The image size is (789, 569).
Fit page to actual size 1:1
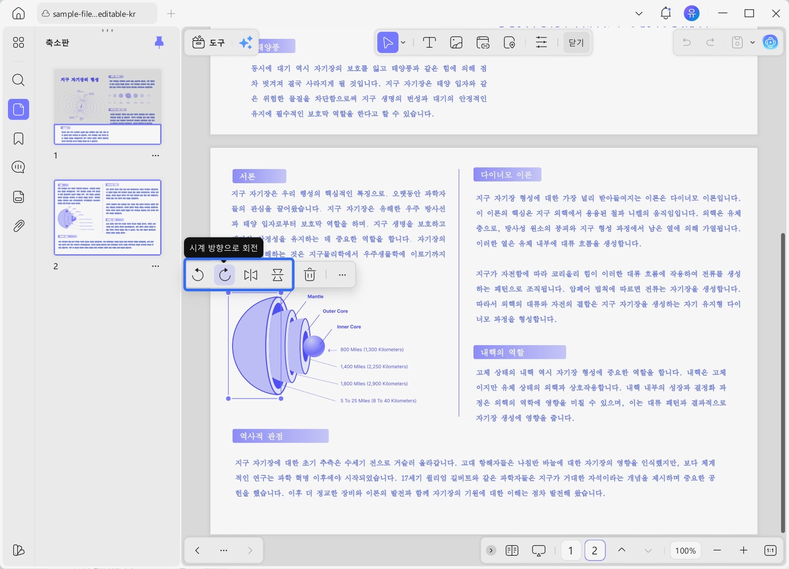770,550
